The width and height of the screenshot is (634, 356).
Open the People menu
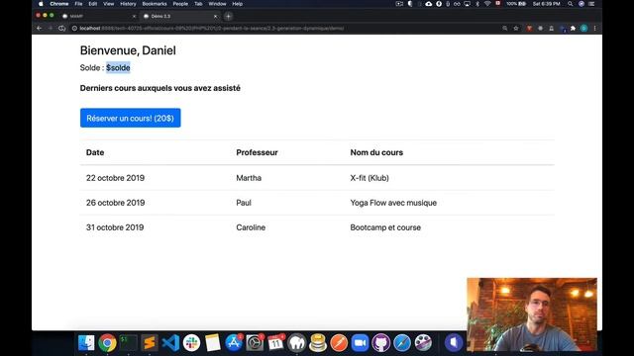pyautogui.click(x=180, y=4)
